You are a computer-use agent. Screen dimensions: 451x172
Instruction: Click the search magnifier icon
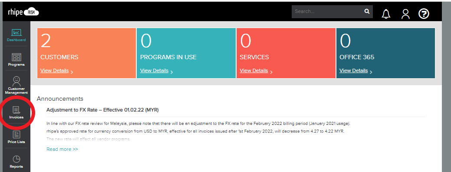pos(367,11)
